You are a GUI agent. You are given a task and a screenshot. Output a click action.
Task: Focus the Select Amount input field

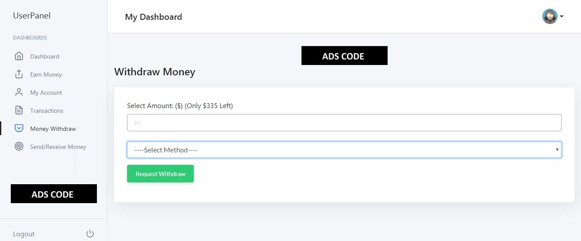[x=344, y=123]
